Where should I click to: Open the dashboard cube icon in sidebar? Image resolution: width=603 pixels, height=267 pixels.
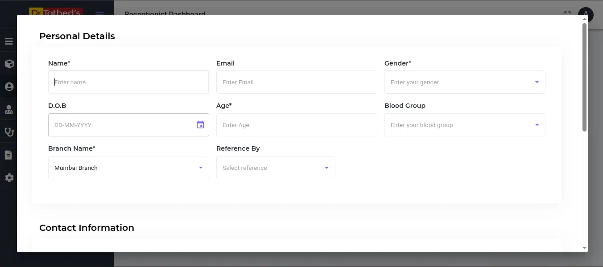click(9, 64)
